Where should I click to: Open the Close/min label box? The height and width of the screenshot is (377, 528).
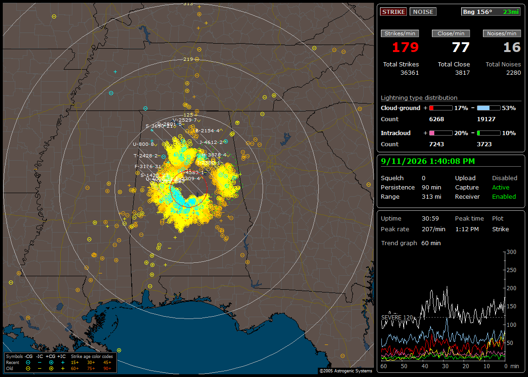point(451,33)
